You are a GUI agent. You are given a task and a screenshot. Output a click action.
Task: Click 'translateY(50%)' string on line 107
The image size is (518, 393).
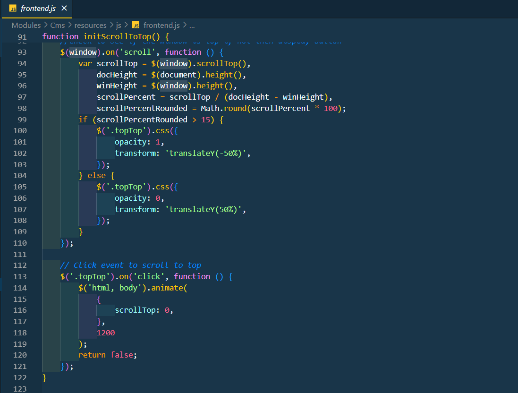pos(203,210)
